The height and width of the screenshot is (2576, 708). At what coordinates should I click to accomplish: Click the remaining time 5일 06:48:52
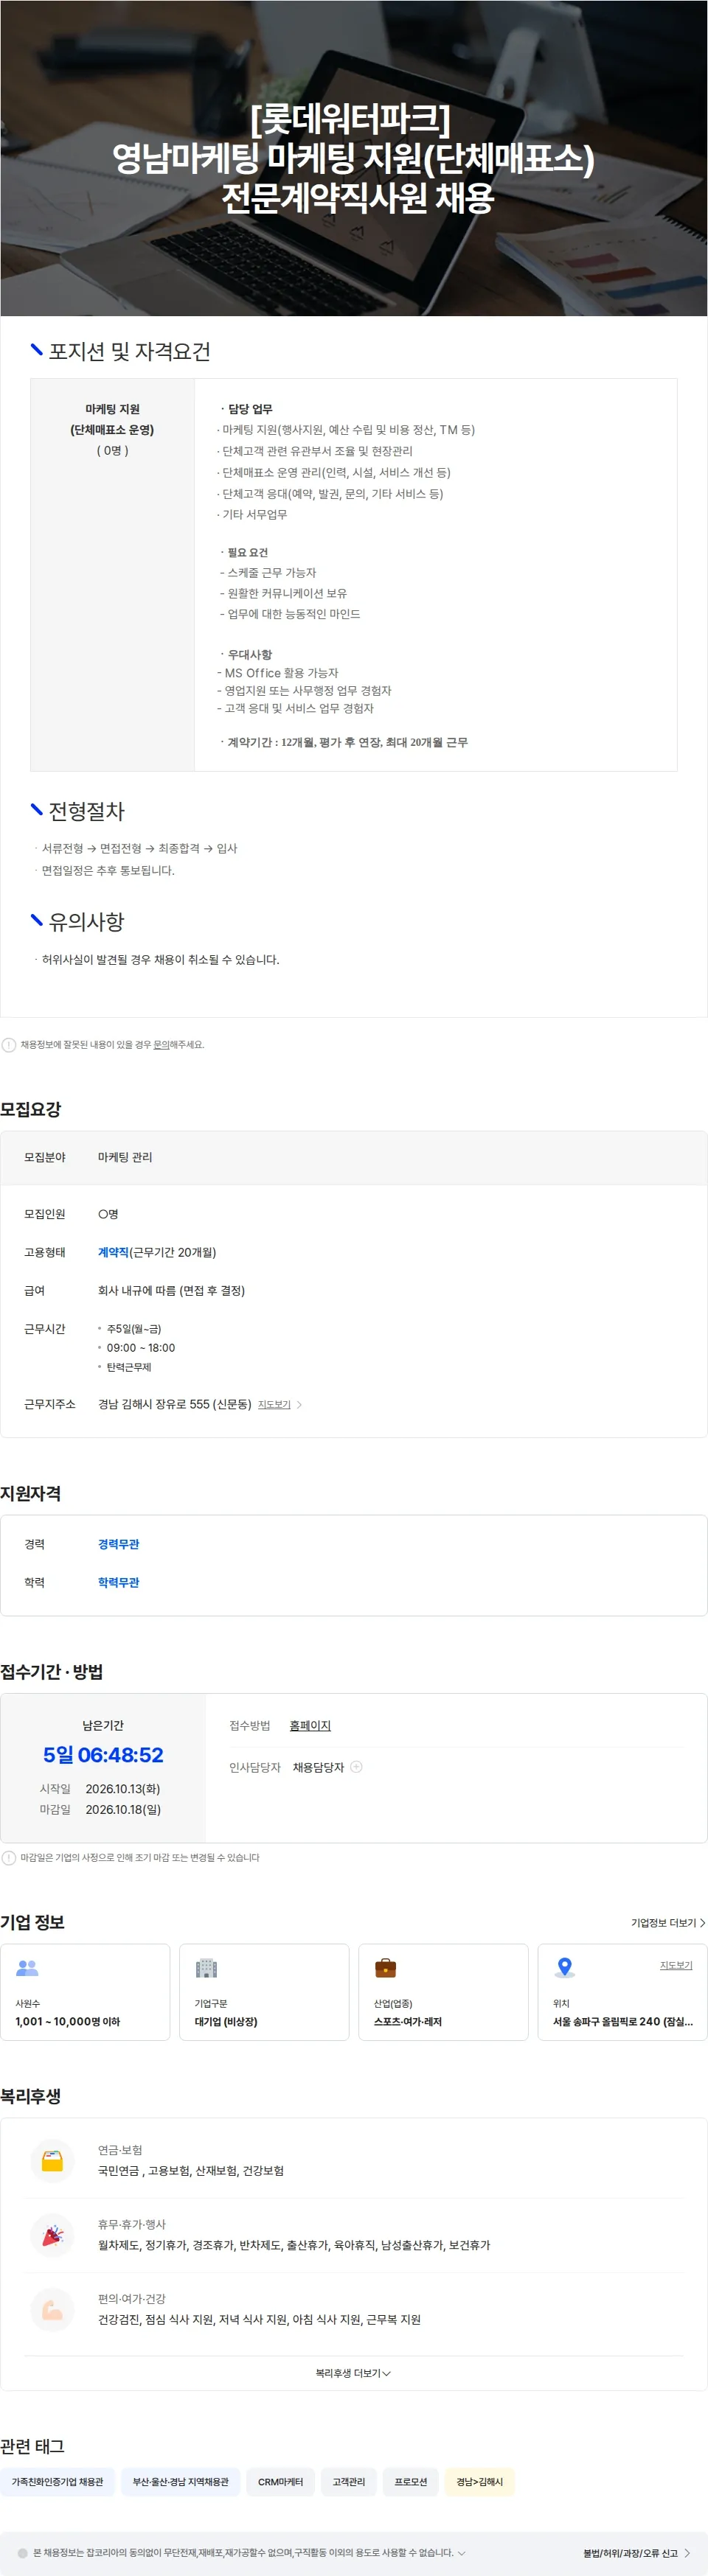tap(103, 1755)
